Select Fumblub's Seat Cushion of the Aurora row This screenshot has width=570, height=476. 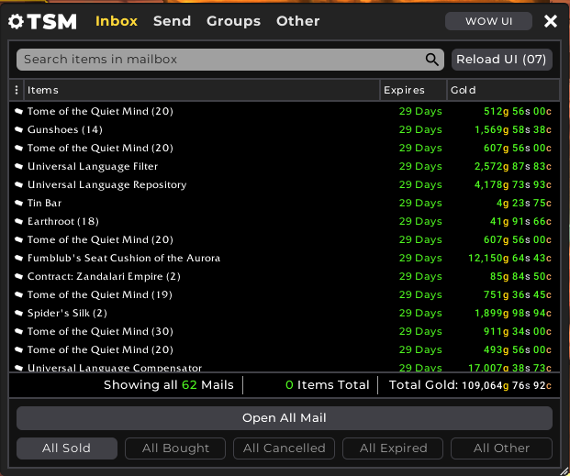point(124,259)
